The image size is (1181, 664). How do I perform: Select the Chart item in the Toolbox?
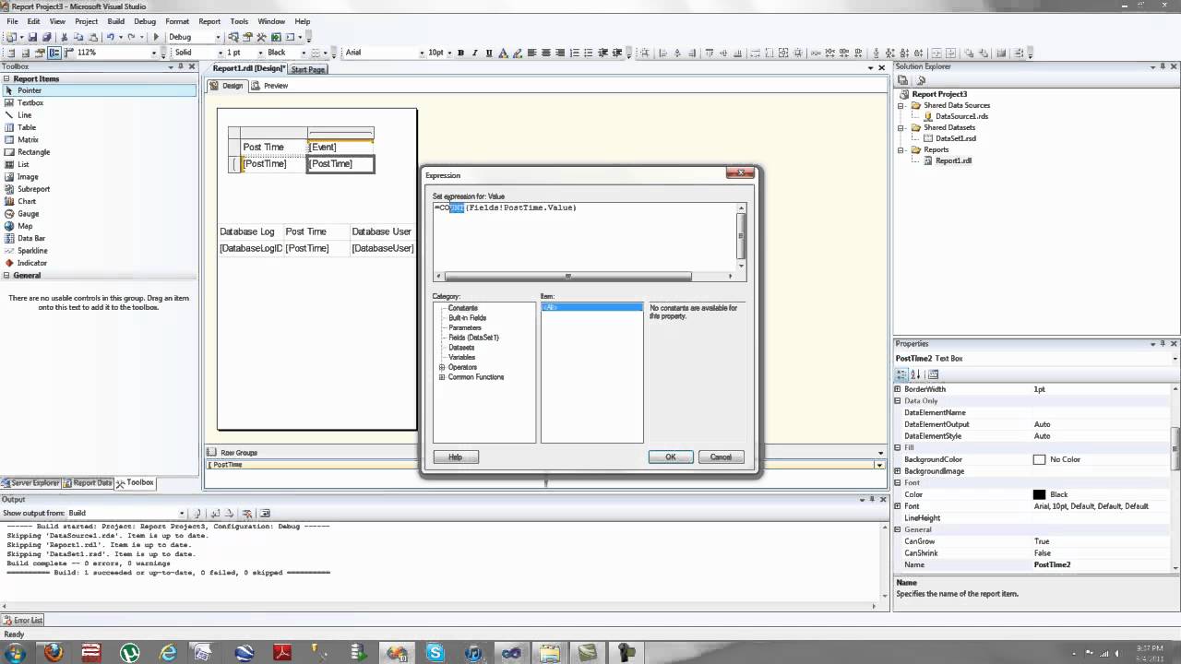(27, 201)
